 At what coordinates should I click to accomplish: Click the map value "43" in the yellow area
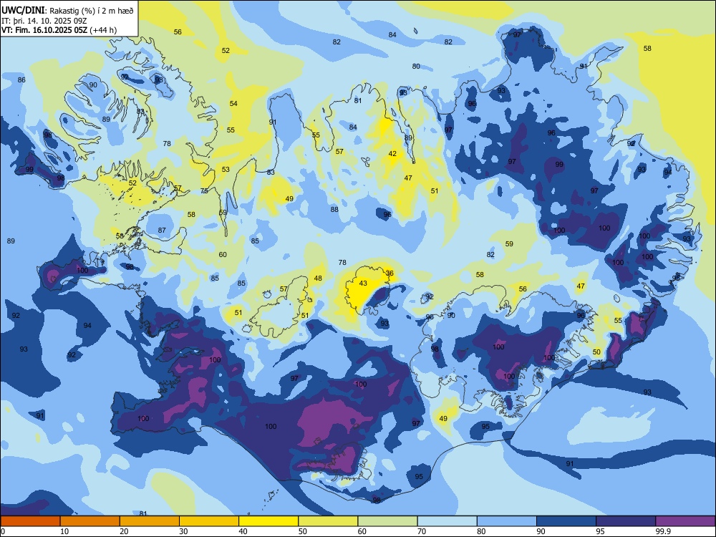[363, 283]
